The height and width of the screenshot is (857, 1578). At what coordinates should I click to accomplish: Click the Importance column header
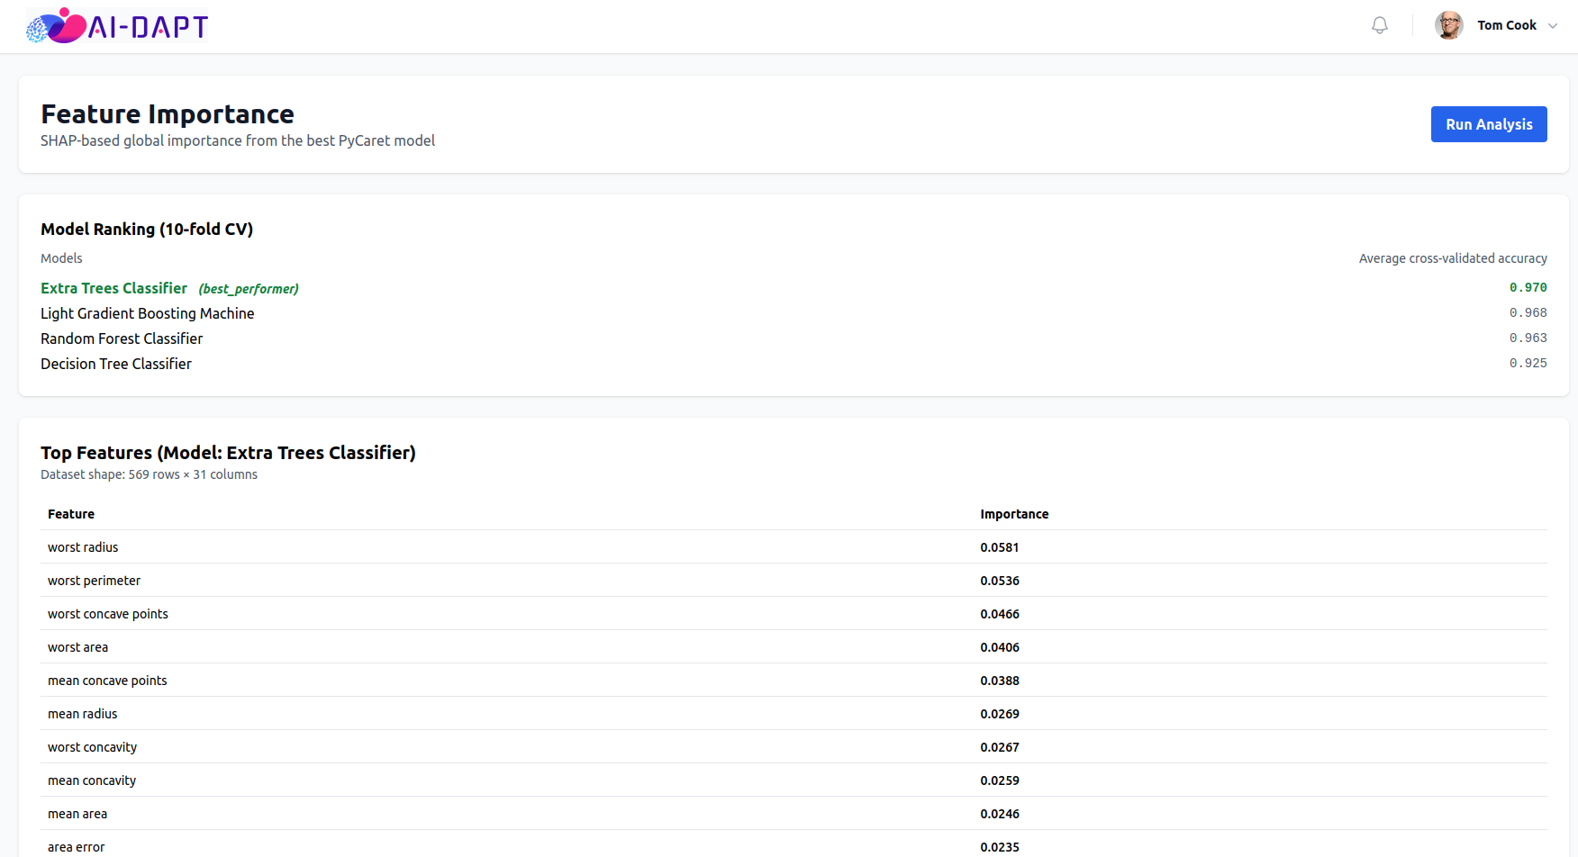tap(1014, 514)
